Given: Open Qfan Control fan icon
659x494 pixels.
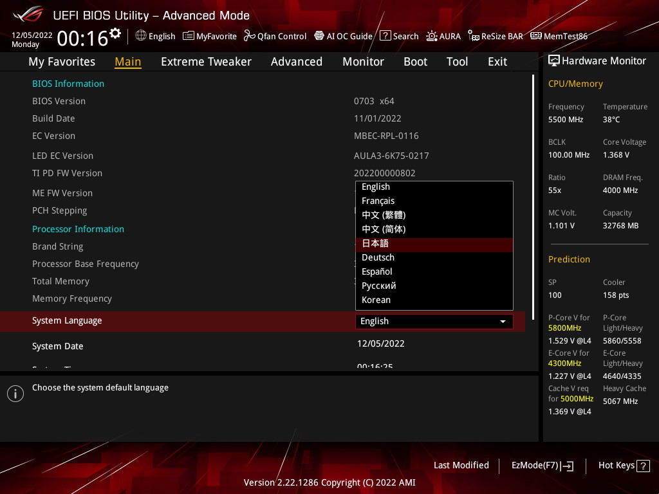Looking at the screenshot, I should pyautogui.click(x=249, y=36).
